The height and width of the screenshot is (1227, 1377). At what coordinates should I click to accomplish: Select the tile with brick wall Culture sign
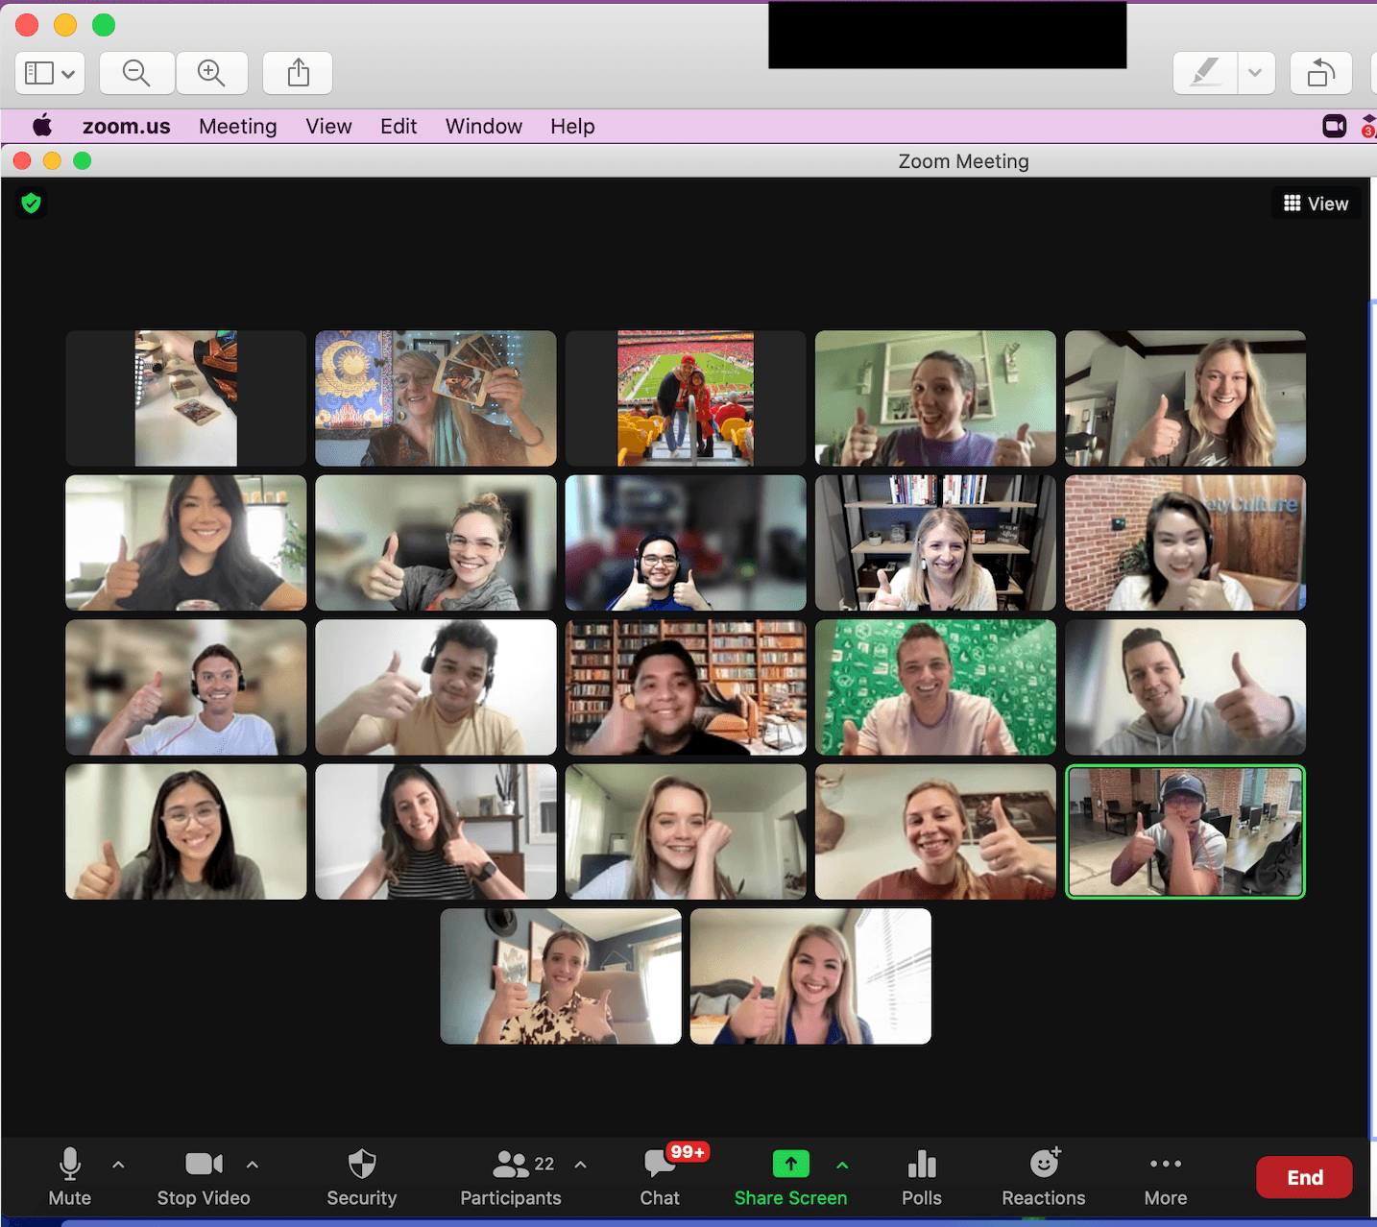click(x=1185, y=542)
